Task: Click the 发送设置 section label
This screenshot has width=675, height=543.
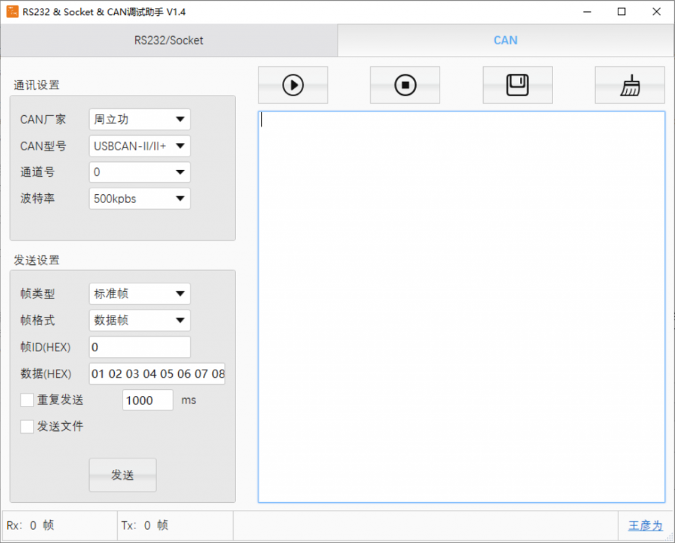Action: tap(37, 260)
